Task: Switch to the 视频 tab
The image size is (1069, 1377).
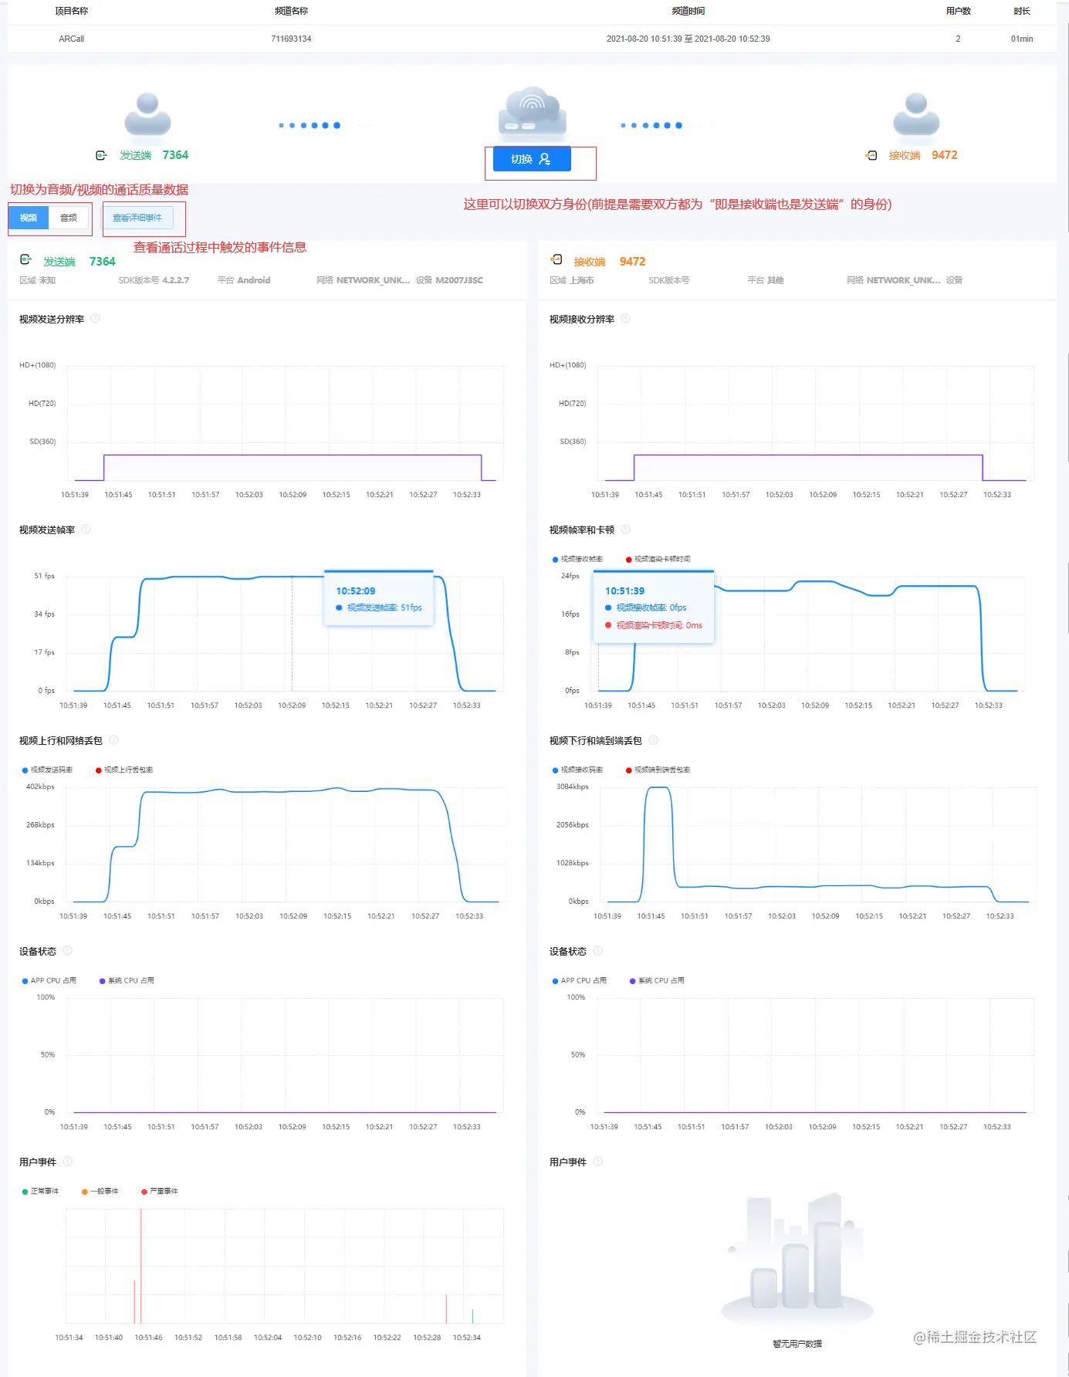Action: [x=29, y=218]
